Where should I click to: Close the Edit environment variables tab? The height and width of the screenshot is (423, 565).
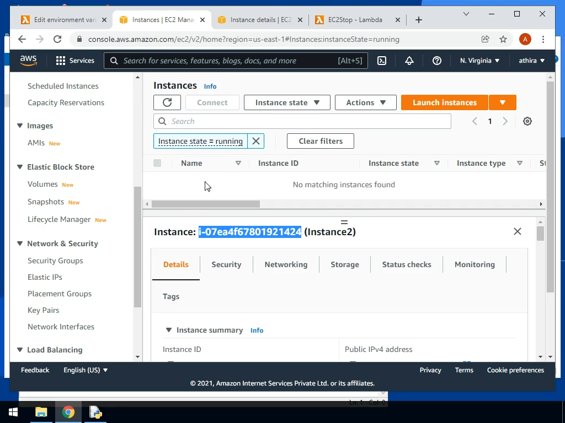click(104, 20)
